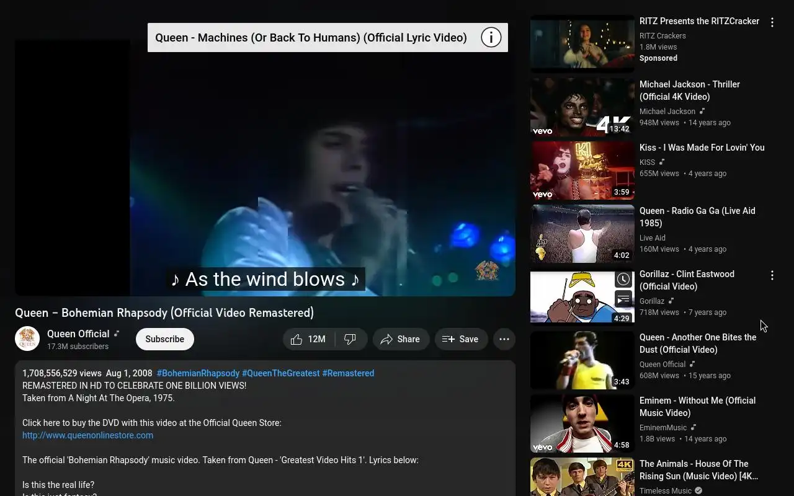Play Kiss I Was Made For Lovin' You thumbnail
This screenshot has width=794, height=496.
(x=582, y=170)
